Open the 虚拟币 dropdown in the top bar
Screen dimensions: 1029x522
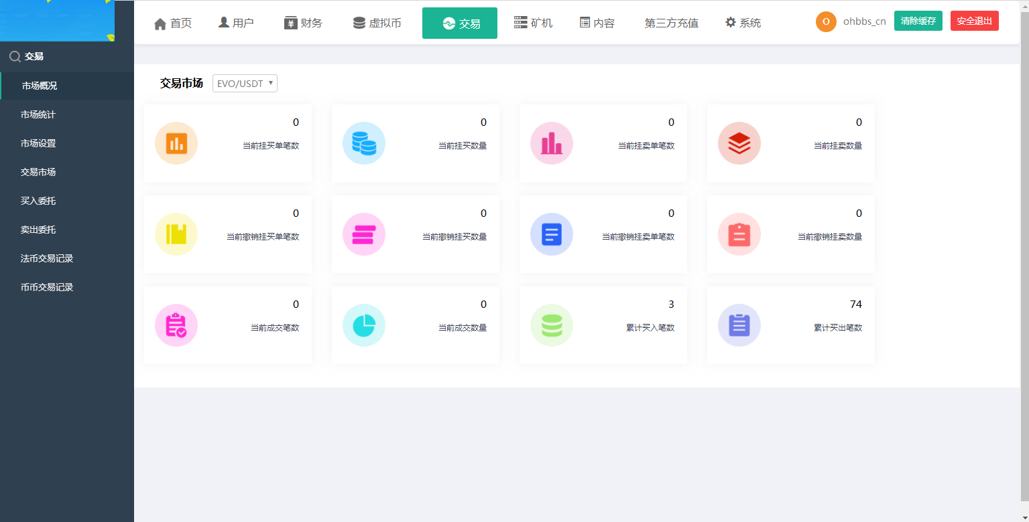376,22
